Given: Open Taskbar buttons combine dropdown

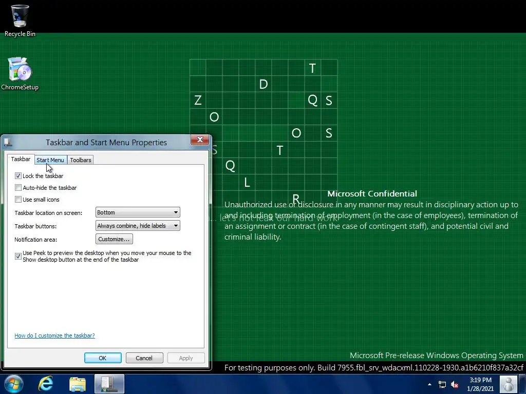Looking at the screenshot, I should pyautogui.click(x=138, y=226).
